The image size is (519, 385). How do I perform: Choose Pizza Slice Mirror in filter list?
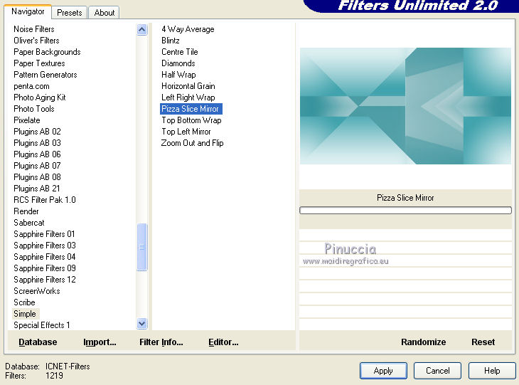point(191,109)
